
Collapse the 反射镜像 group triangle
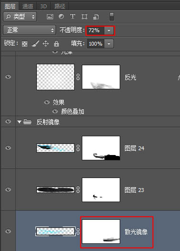19,122
